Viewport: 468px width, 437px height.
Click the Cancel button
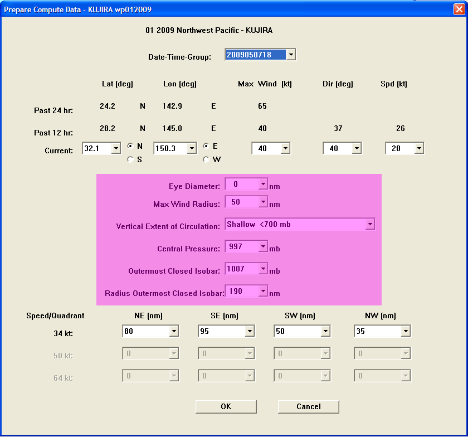click(308, 406)
